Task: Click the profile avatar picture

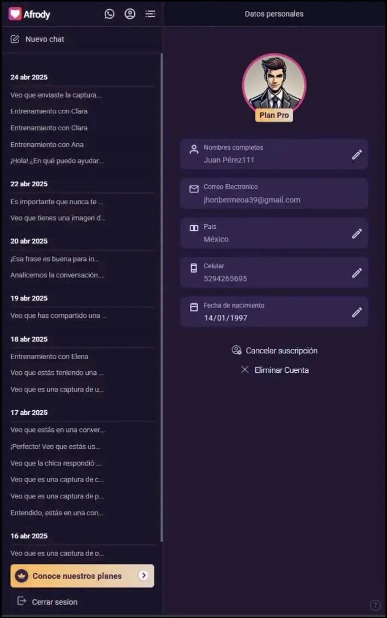Action: tap(274, 85)
